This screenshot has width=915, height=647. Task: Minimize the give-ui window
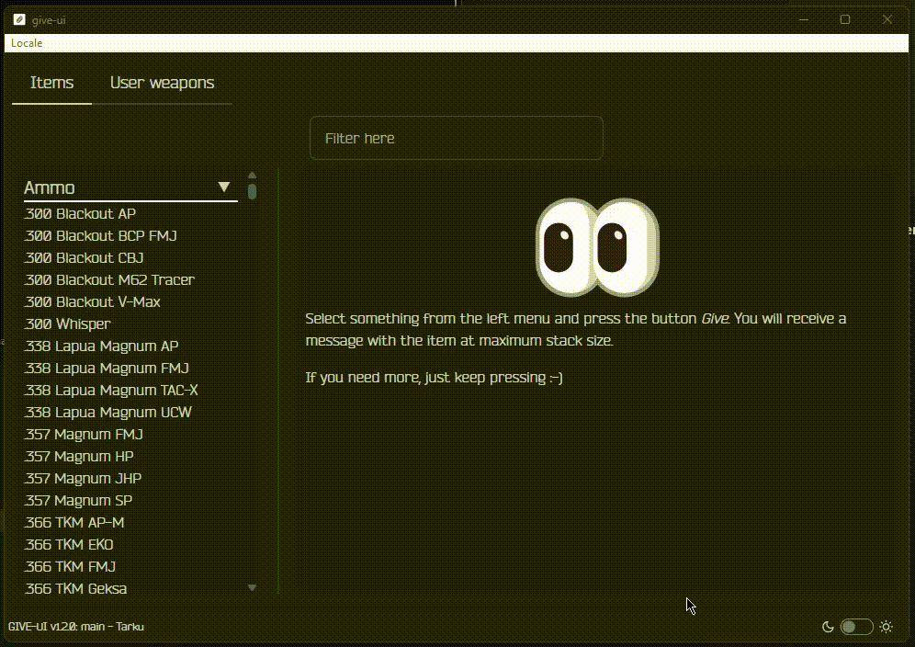tap(804, 20)
